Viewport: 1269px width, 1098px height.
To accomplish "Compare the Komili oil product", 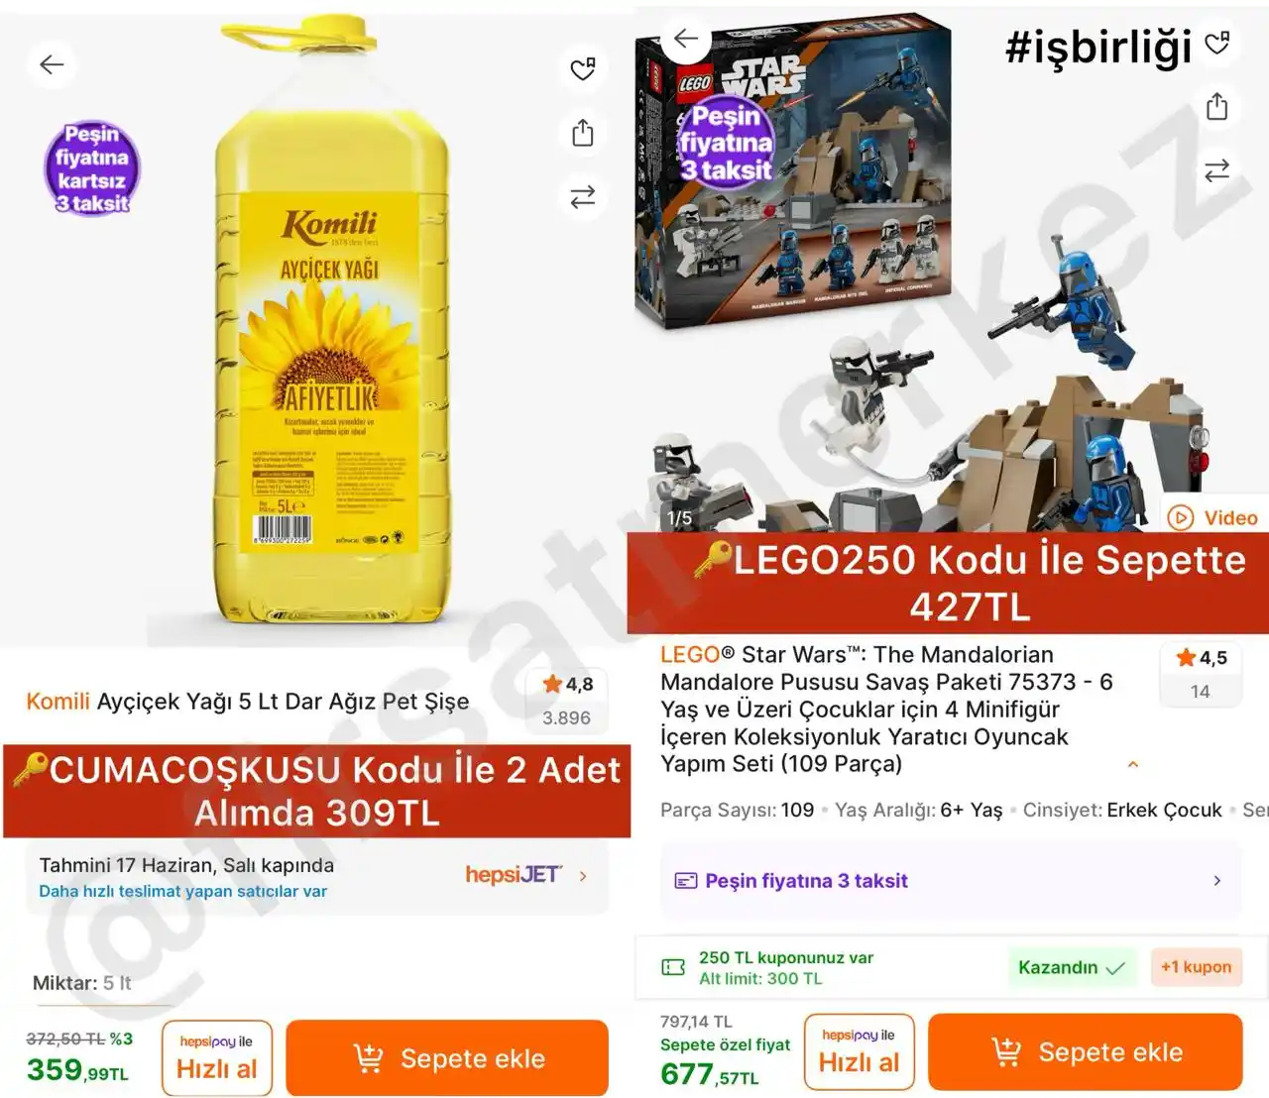I will 583,196.
